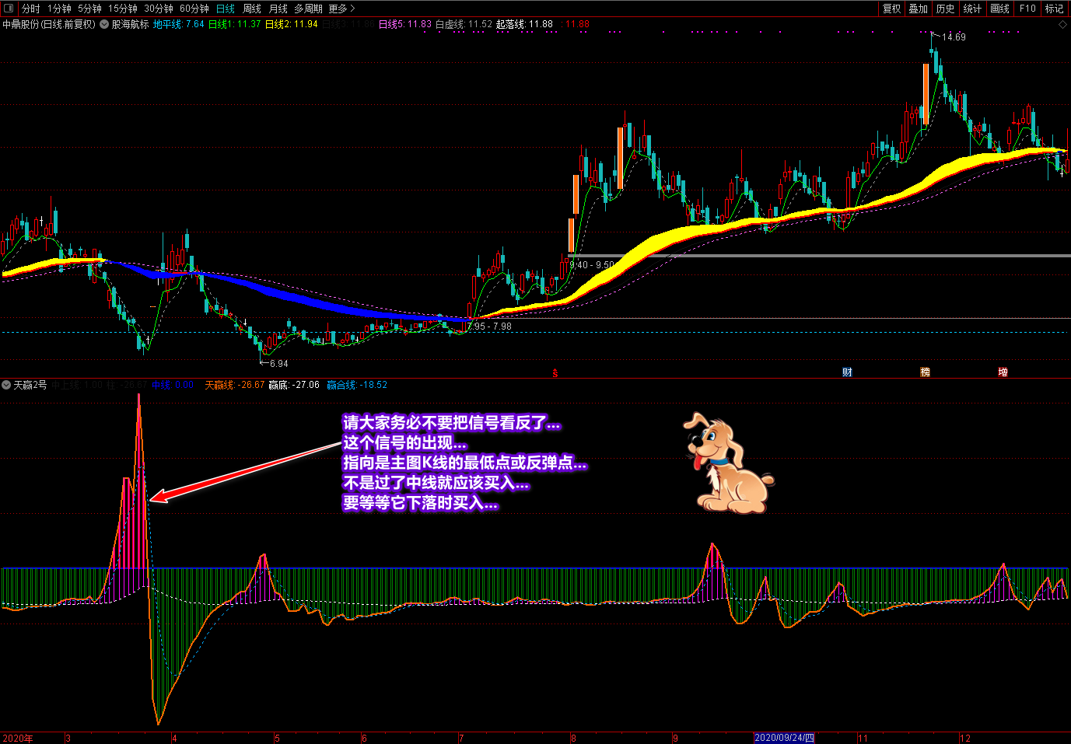Image resolution: width=1071 pixels, height=744 pixels.
Task: Expand 更多 period options
Action: (x=341, y=9)
